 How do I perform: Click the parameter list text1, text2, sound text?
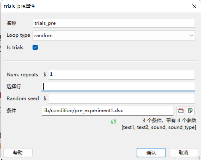point(159,127)
